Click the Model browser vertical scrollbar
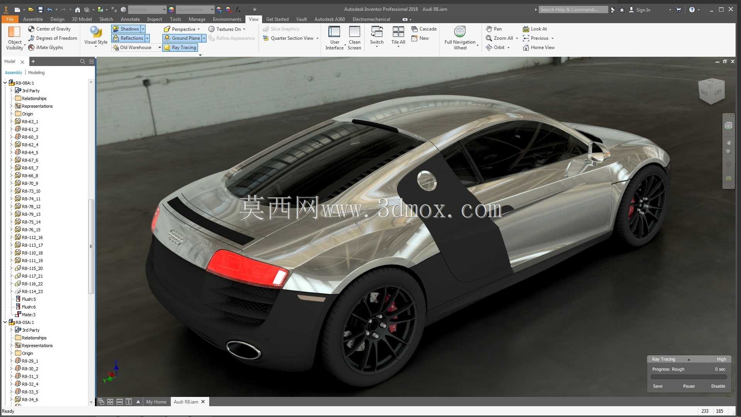The height and width of the screenshot is (417, 741). coord(91,246)
